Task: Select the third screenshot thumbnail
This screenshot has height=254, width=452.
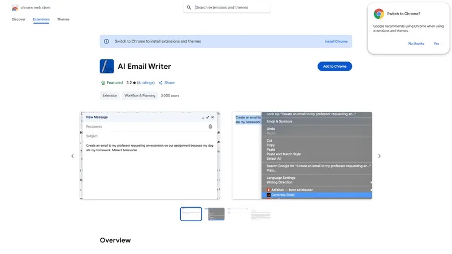Action: click(x=237, y=214)
